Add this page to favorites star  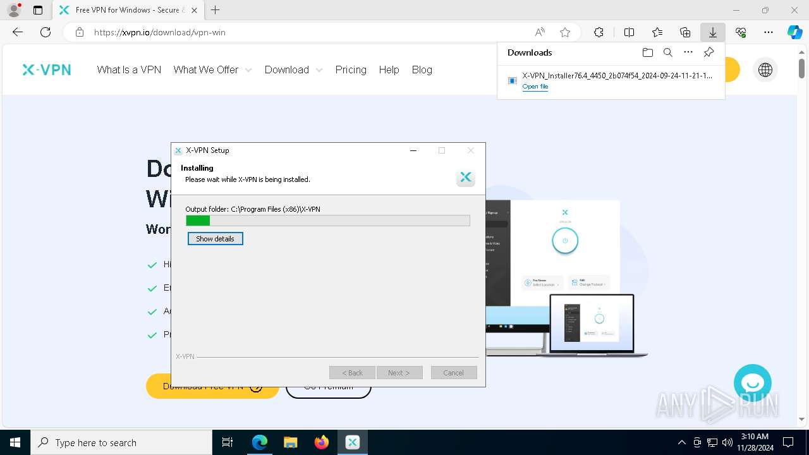565,32
